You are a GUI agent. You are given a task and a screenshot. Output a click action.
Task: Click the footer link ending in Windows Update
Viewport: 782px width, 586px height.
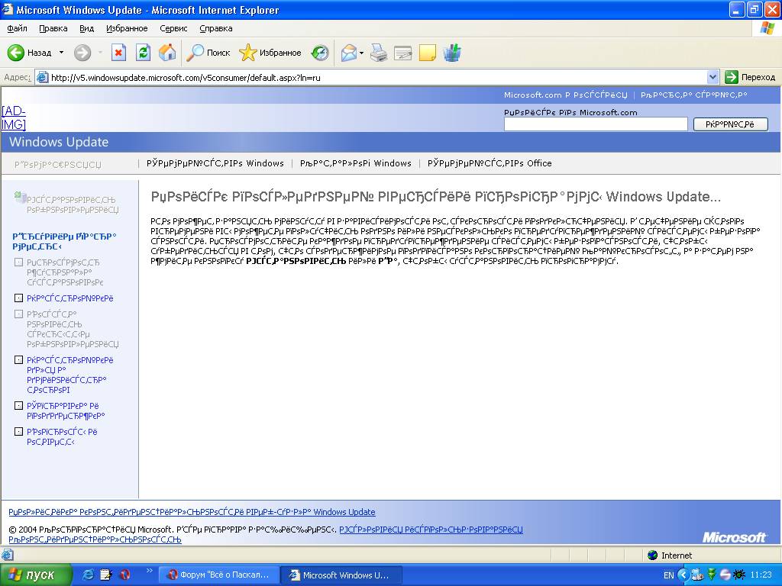point(192,512)
